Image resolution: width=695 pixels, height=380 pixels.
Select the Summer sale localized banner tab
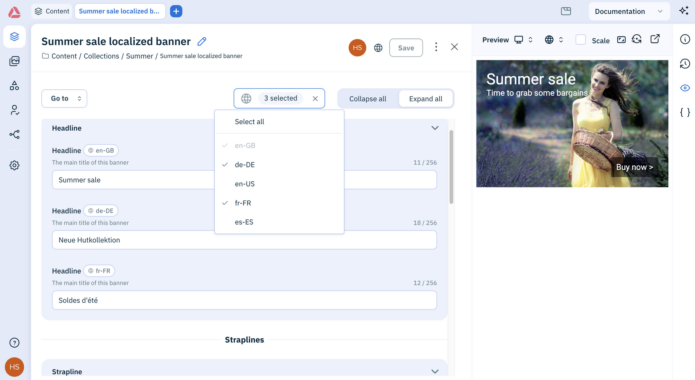(120, 11)
